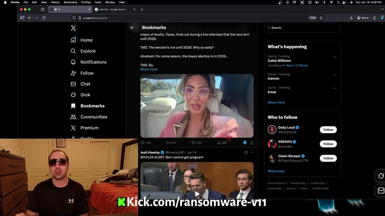
Task: Like the post with 12K likes
Action: pos(196,143)
